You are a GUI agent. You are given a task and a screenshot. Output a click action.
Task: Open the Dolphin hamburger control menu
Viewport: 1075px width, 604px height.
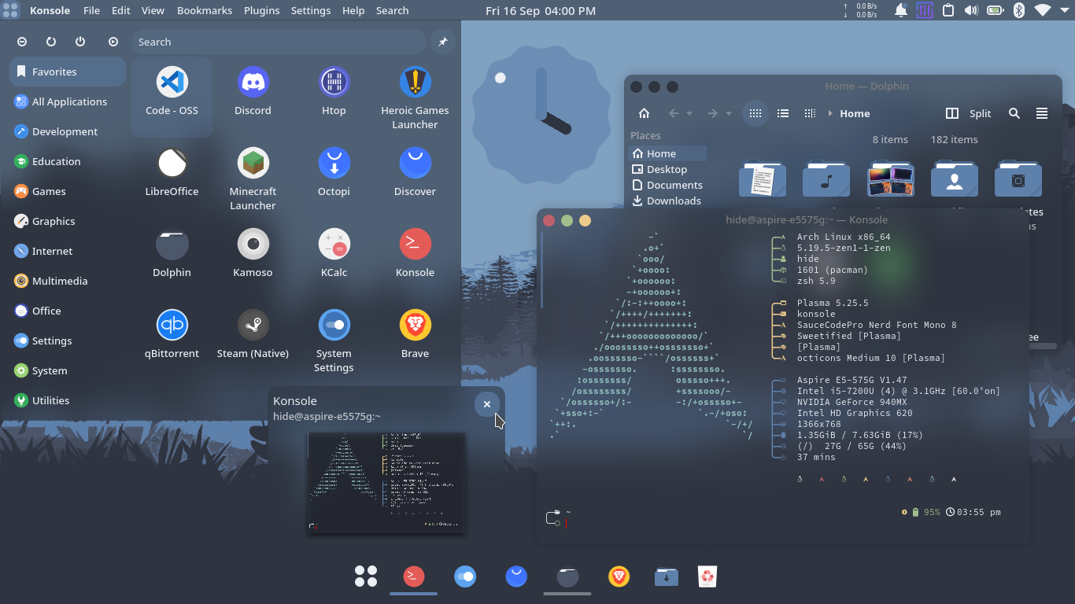1041,113
